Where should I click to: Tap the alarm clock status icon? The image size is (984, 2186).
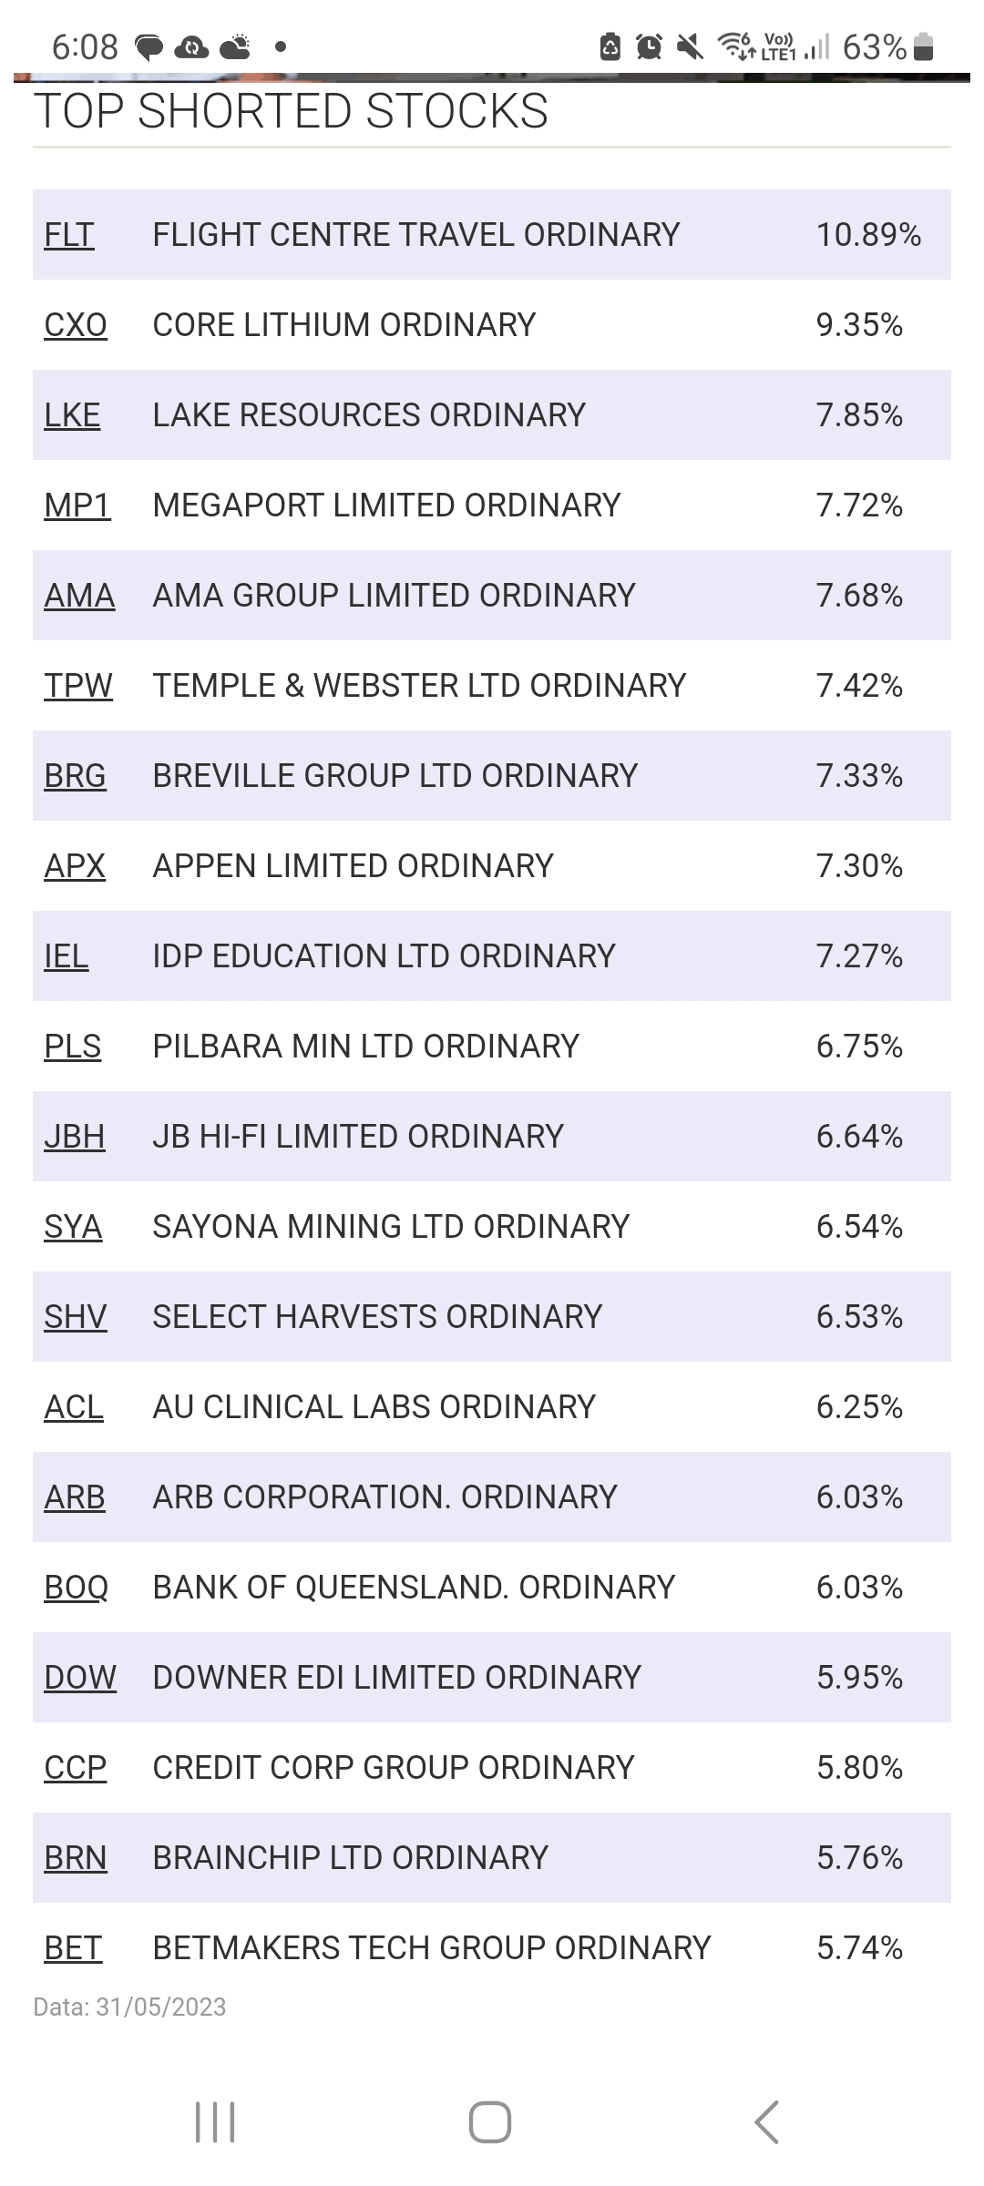649,46
